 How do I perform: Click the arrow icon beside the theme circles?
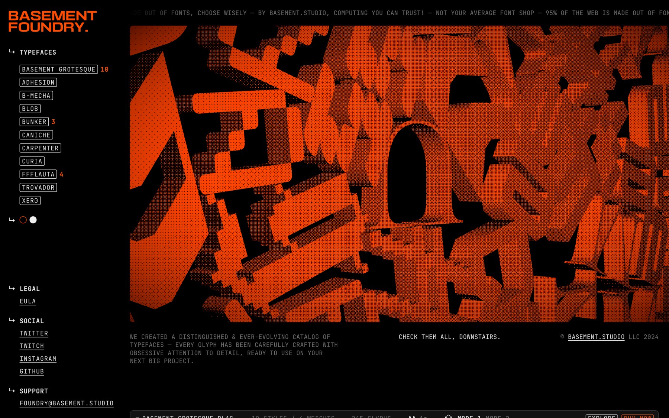pyautogui.click(x=12, y=220)
